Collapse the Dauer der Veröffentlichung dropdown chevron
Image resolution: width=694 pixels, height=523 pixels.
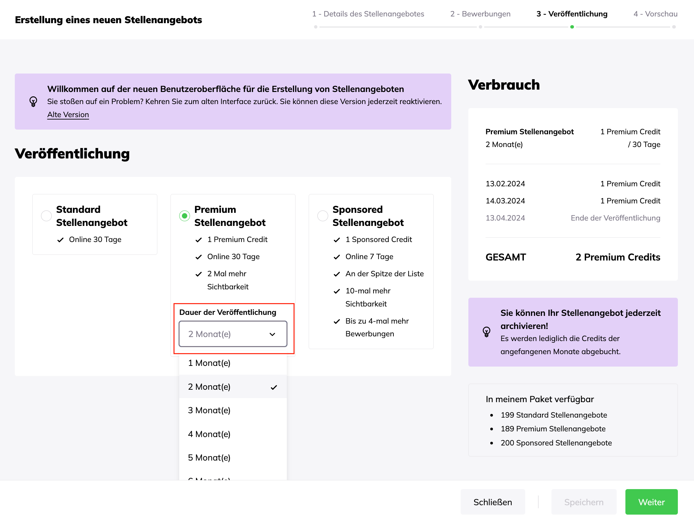tap(272, 334)
